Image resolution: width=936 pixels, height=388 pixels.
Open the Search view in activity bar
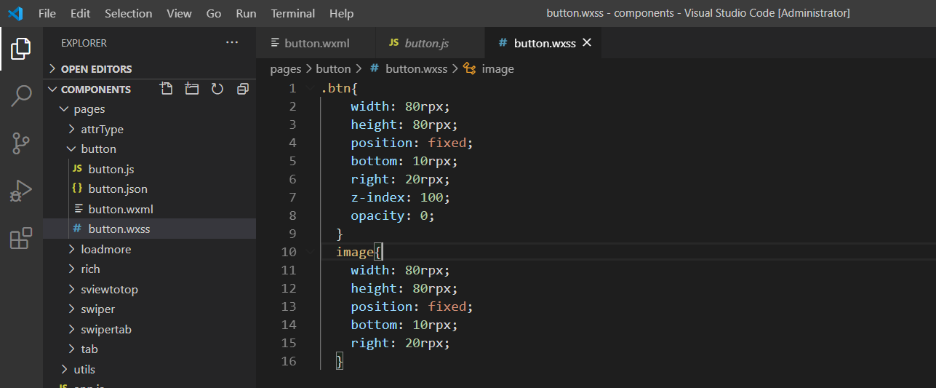[x=21, y=96]
